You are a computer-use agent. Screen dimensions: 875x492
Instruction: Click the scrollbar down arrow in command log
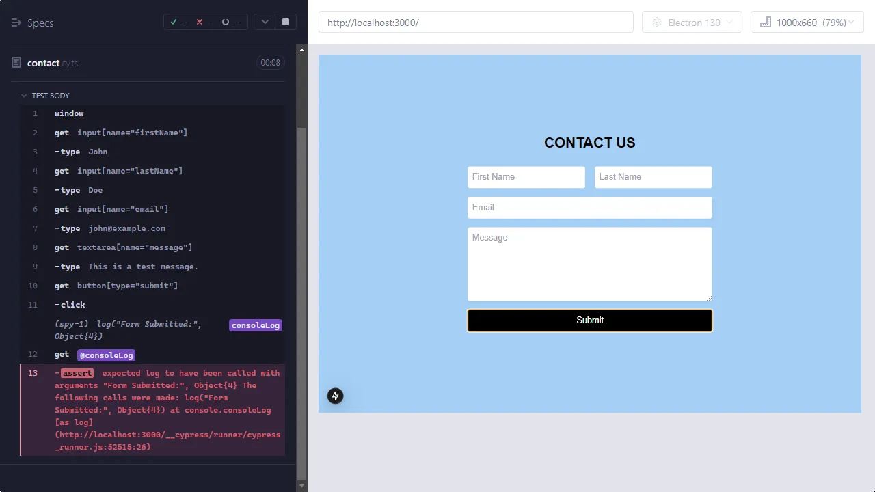[301, 487]
